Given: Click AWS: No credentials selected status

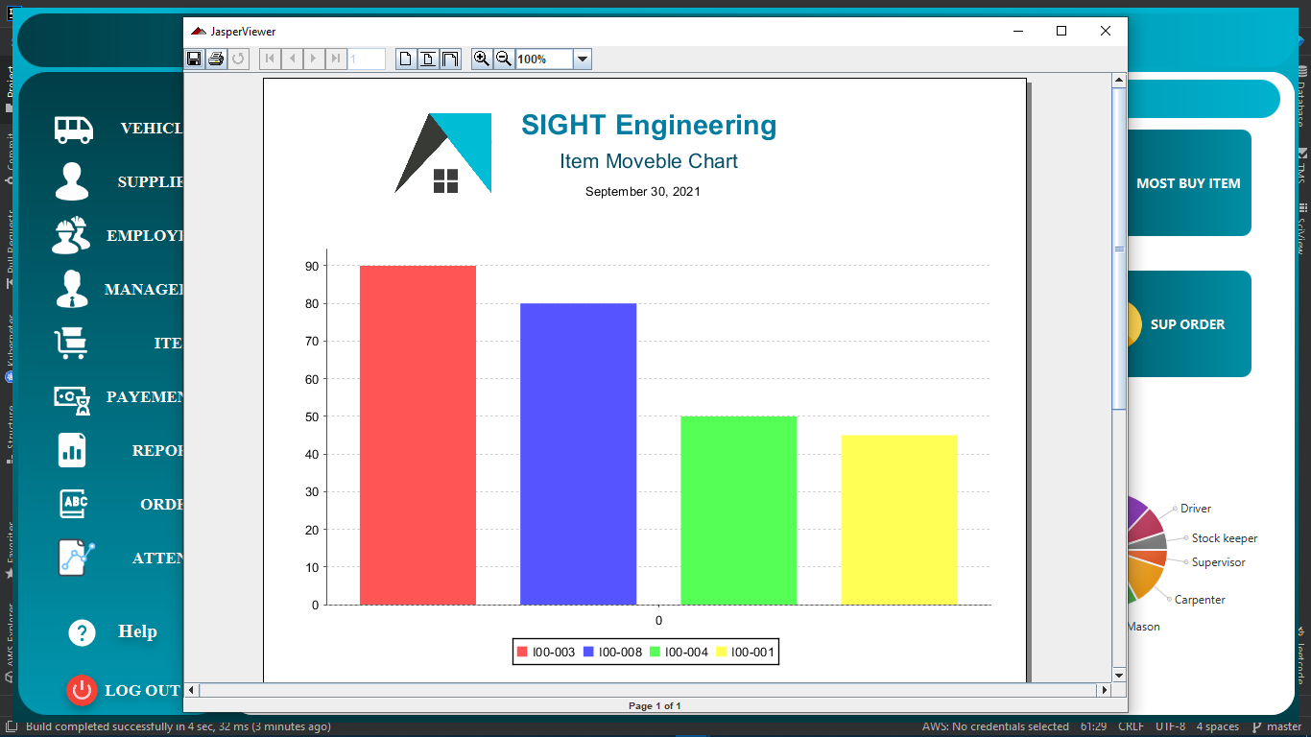Looking at the screenshot, I should point(995,726).
